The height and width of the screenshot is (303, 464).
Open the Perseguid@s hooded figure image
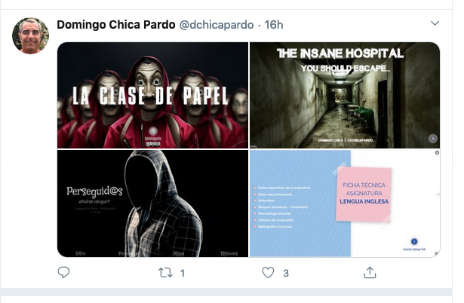[152, 204]
